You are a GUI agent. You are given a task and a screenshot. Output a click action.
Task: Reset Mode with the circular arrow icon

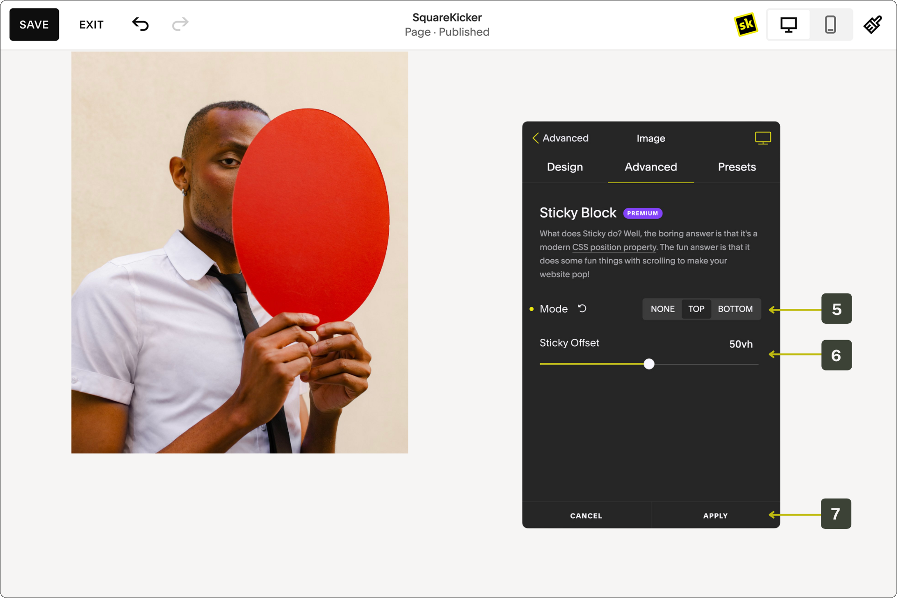(x=582, y=308)
